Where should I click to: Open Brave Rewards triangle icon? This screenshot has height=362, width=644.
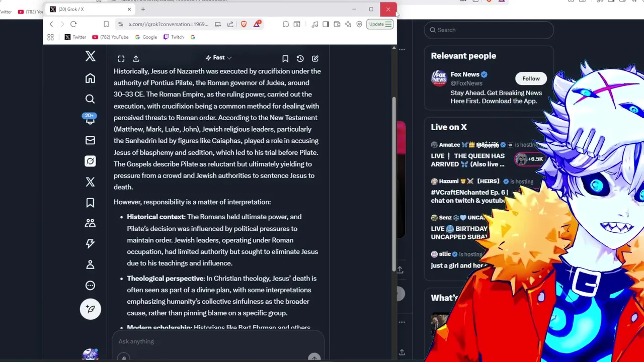(x=257, y=24)
